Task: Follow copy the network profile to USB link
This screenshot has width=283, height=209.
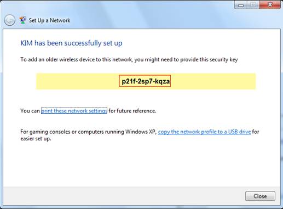Action: 204,132
